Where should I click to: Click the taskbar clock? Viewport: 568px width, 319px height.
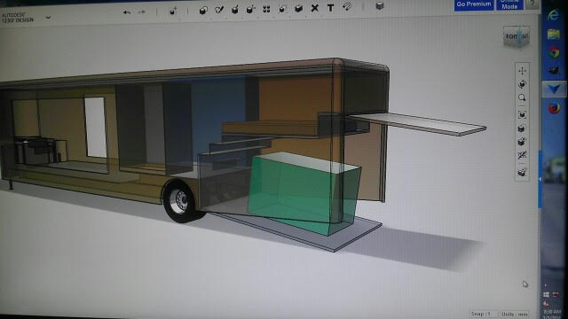click(x=552, y=314)
